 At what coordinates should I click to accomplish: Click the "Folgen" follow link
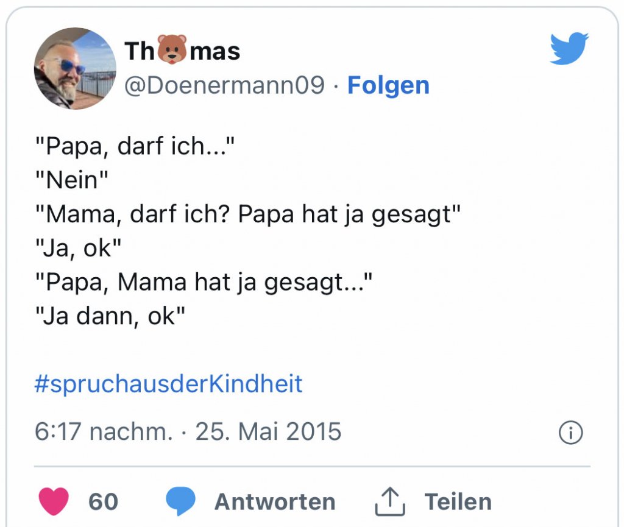(388, 86)
